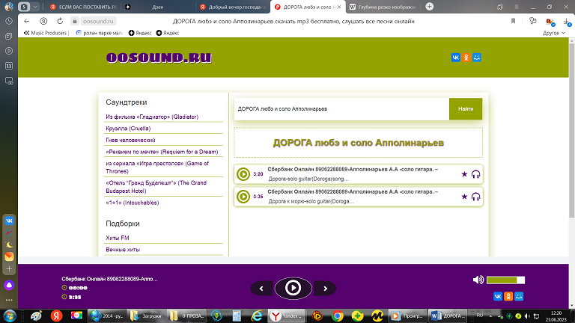Switch to the Глубина резко изображаемого tab
The width and height of the screenshot is (575, 323).
[383, 7]
